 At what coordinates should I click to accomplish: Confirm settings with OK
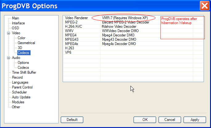pos(145,120)
